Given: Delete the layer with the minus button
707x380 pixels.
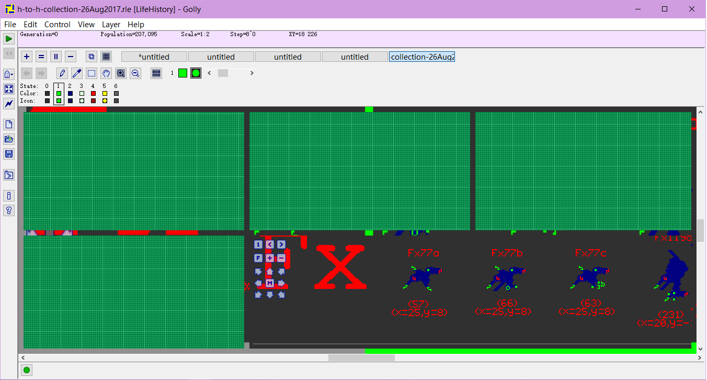Looking at the screenshot, I should pos(71,57).
